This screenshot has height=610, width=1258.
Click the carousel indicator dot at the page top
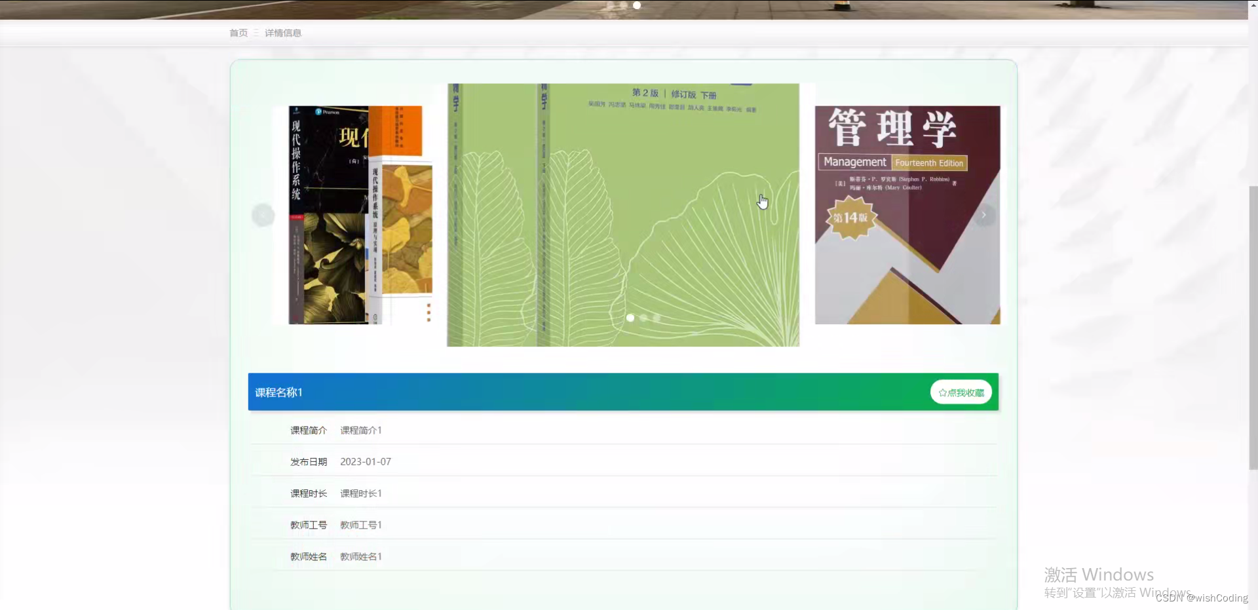click(636, 5)
